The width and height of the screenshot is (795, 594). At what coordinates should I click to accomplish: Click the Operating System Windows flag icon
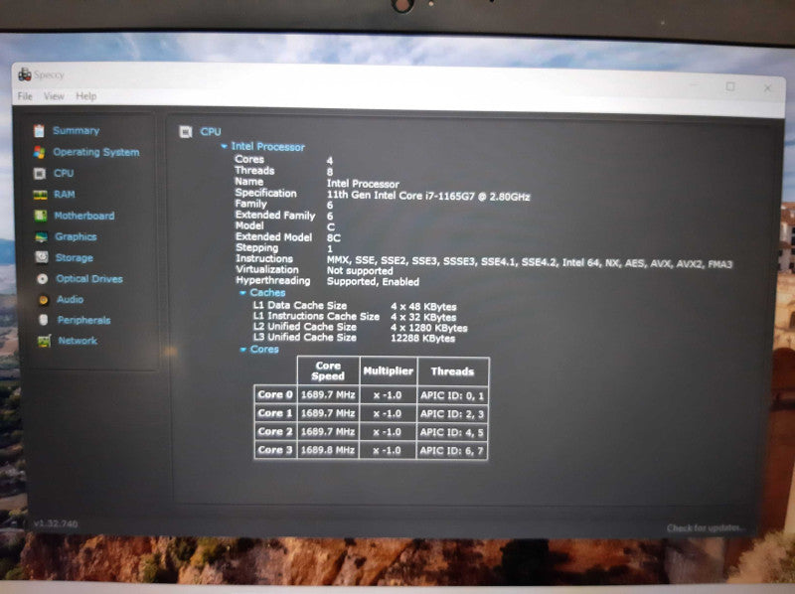coord(39,152)
